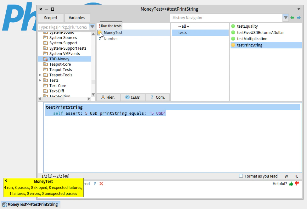Click the MoneyTest>>#testPrintString taskbar item

30,205
